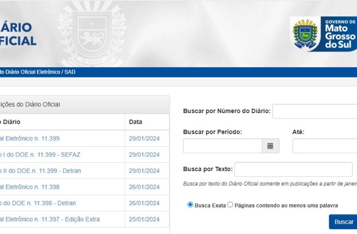Click the Data column header
Image resolution: width=357 pixels, height=234 pixels.
[x=135, y=122]
